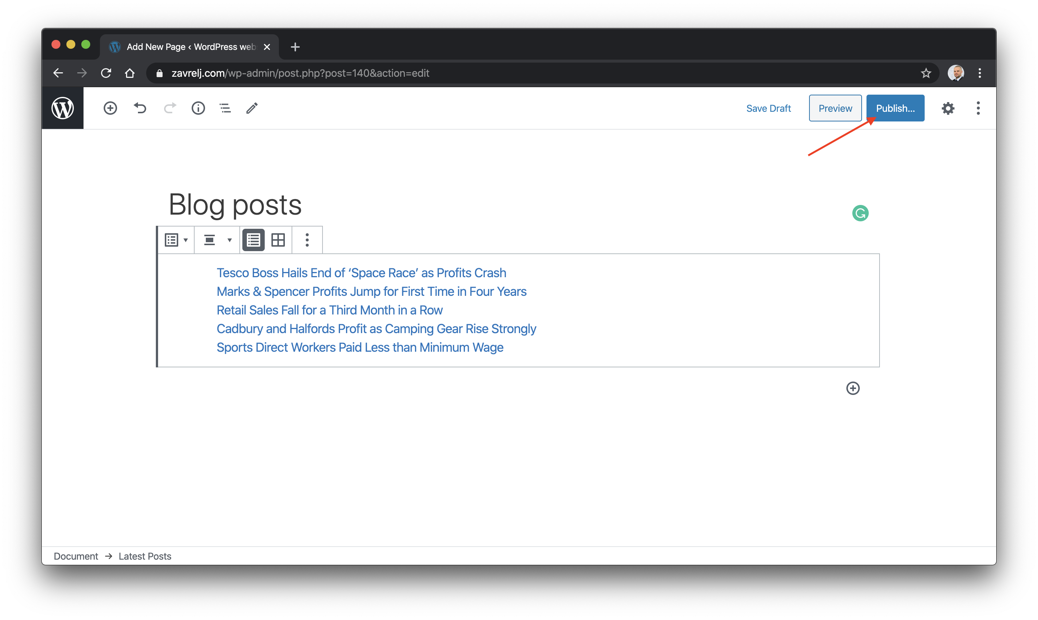Open the Chrome menu

click(x=979, y=73)
